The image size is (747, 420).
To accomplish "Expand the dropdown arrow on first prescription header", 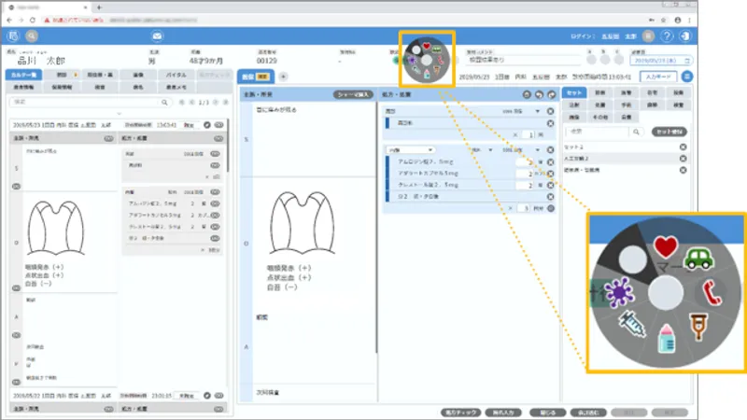I will (537, 111).
